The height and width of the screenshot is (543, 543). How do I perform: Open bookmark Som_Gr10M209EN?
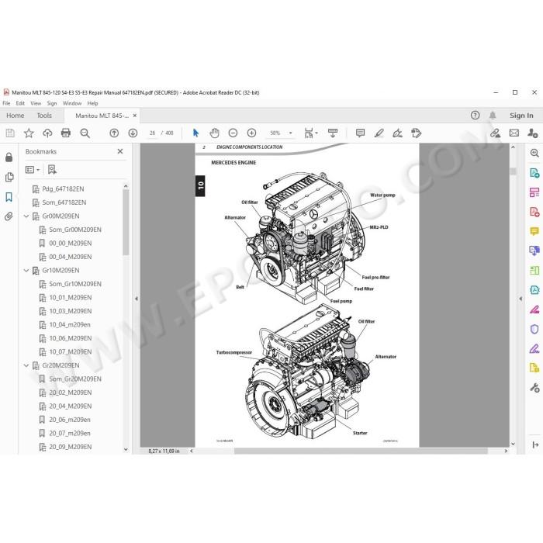click(x=75, y=284)
